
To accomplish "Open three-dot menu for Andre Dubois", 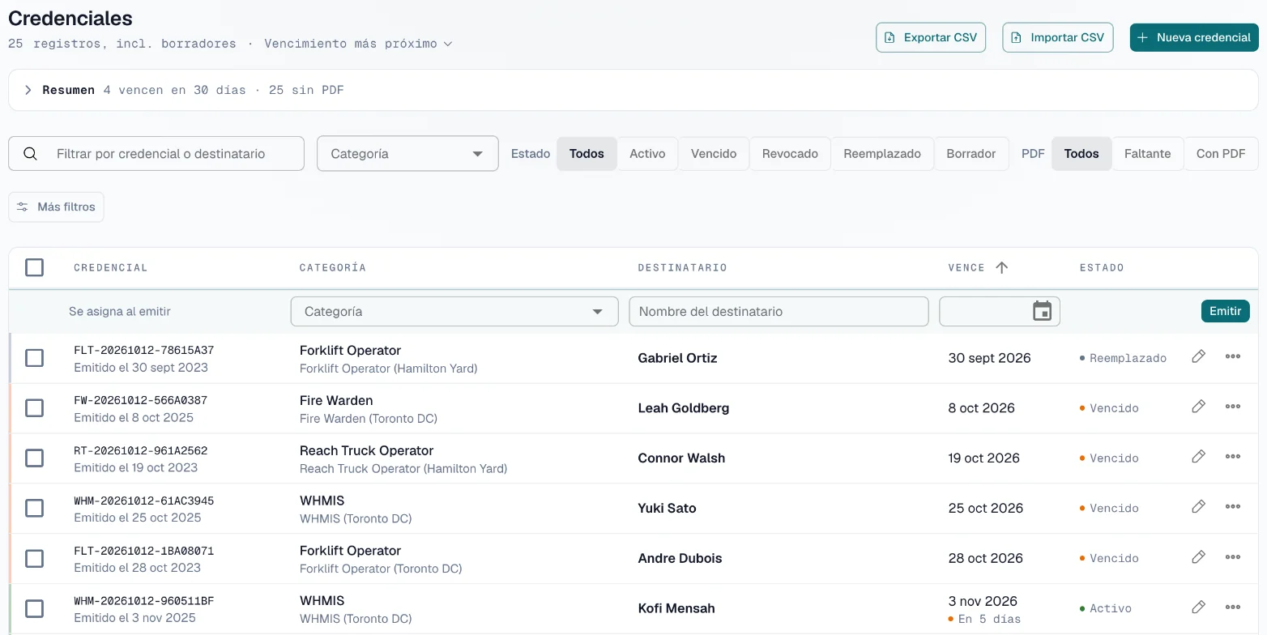I will pyautogui.click(x=1233, y=556).
